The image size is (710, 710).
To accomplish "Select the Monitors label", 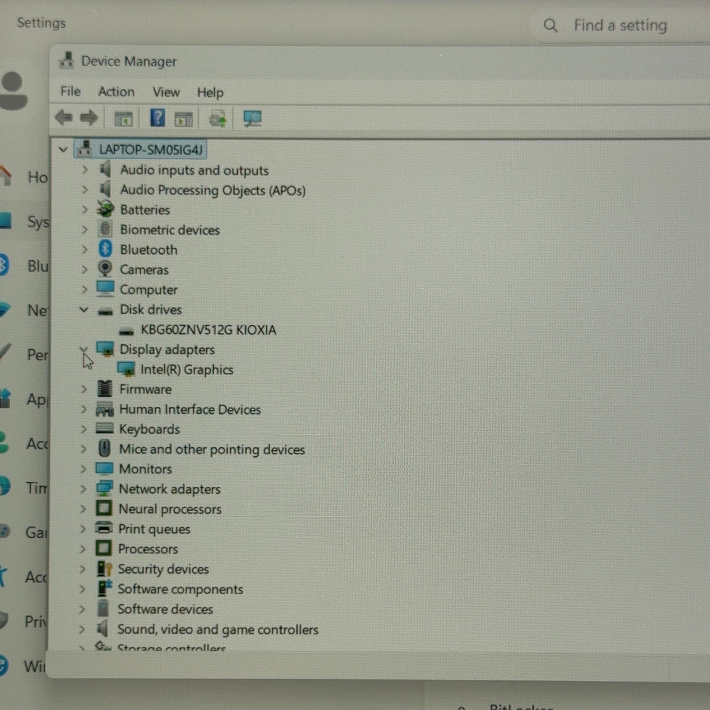I will pos(146,469).
